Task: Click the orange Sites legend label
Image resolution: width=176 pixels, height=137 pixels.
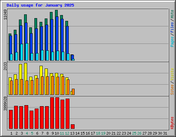Action: [x=172, y=90]
